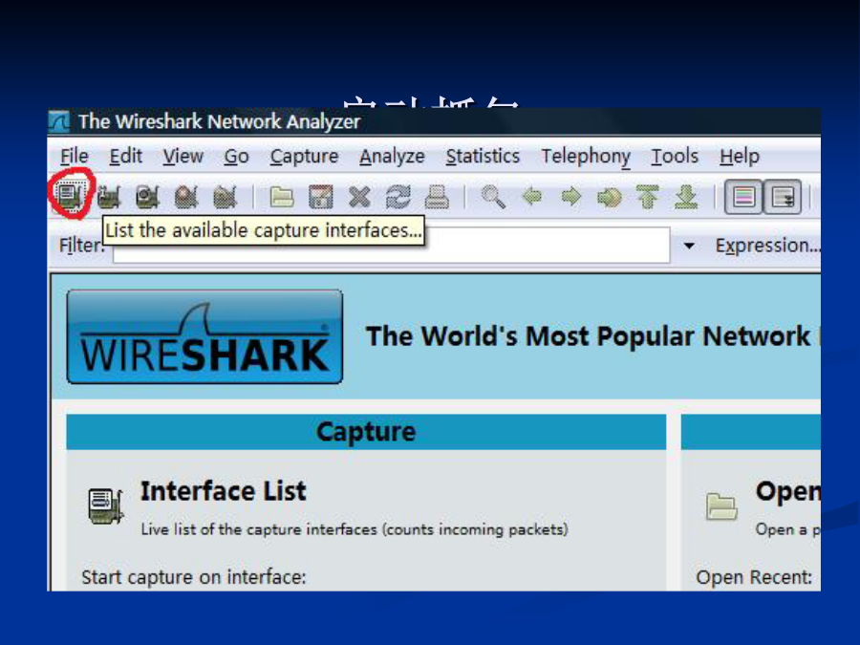Viewport: 860px width, 645px height.
Task: Open the Help menu
Action: pos(740,157)
